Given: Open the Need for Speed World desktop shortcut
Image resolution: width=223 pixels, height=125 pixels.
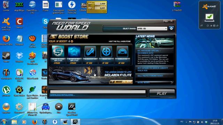Looking at the screenshot, I should [72, 109].
